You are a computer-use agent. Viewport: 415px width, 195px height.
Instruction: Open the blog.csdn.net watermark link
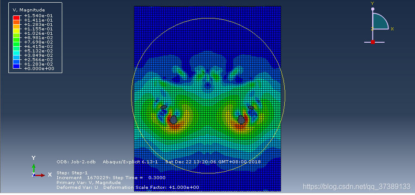(x=357, y=187)
